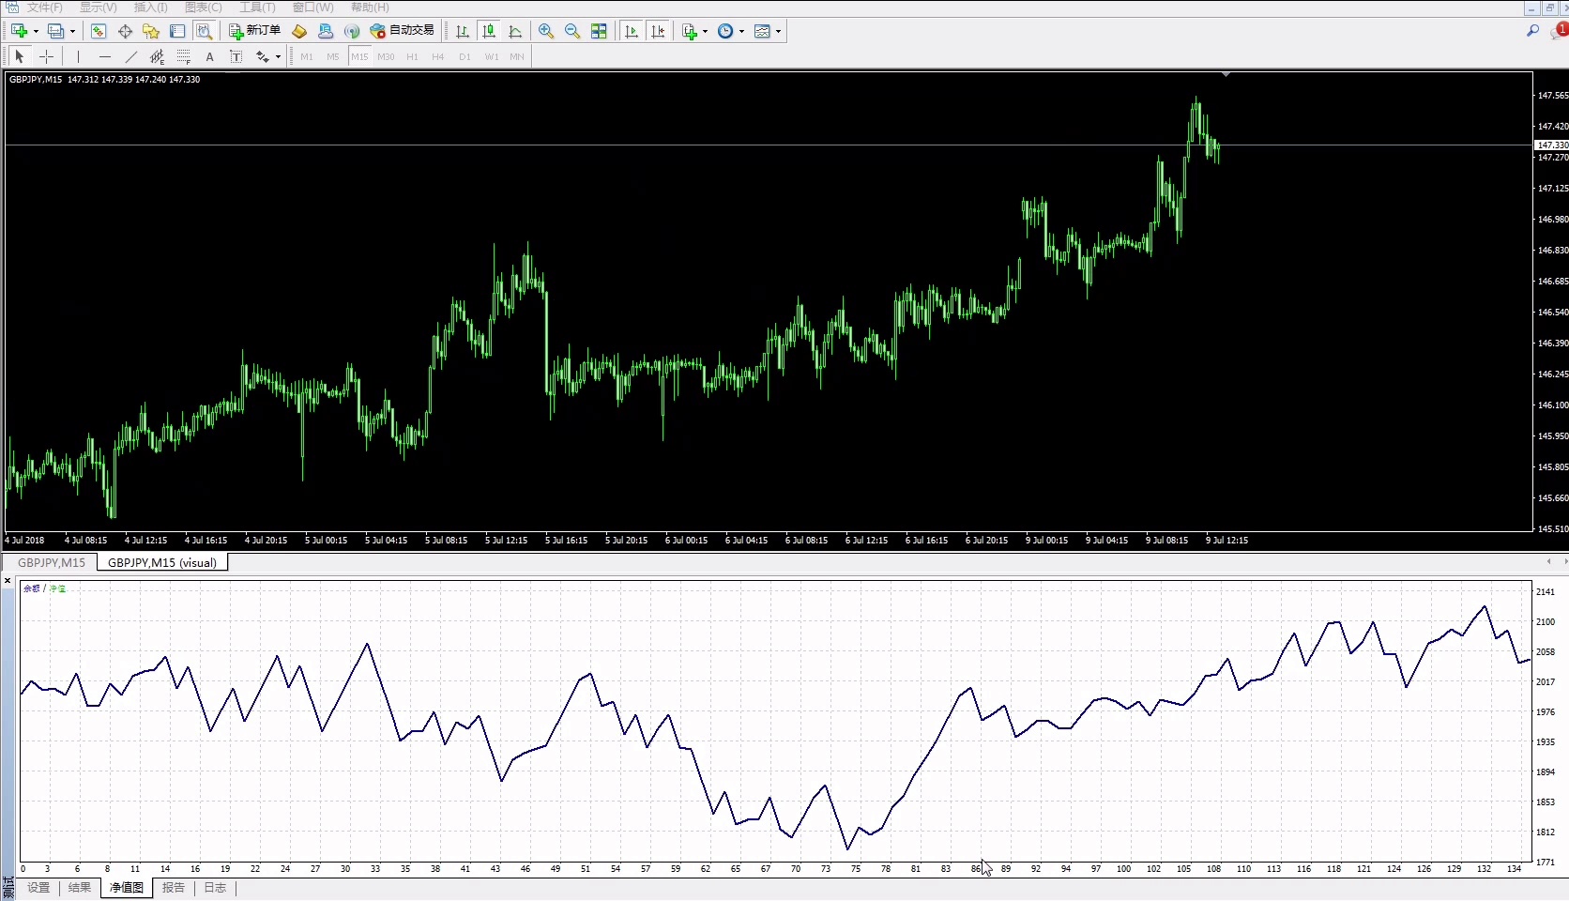Select the cursor arrow tool
This screenshot has height=901, width=1569.
click(20, 56)
